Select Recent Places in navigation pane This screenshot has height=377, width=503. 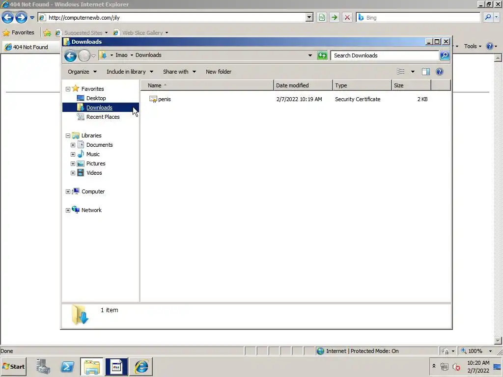103,117
